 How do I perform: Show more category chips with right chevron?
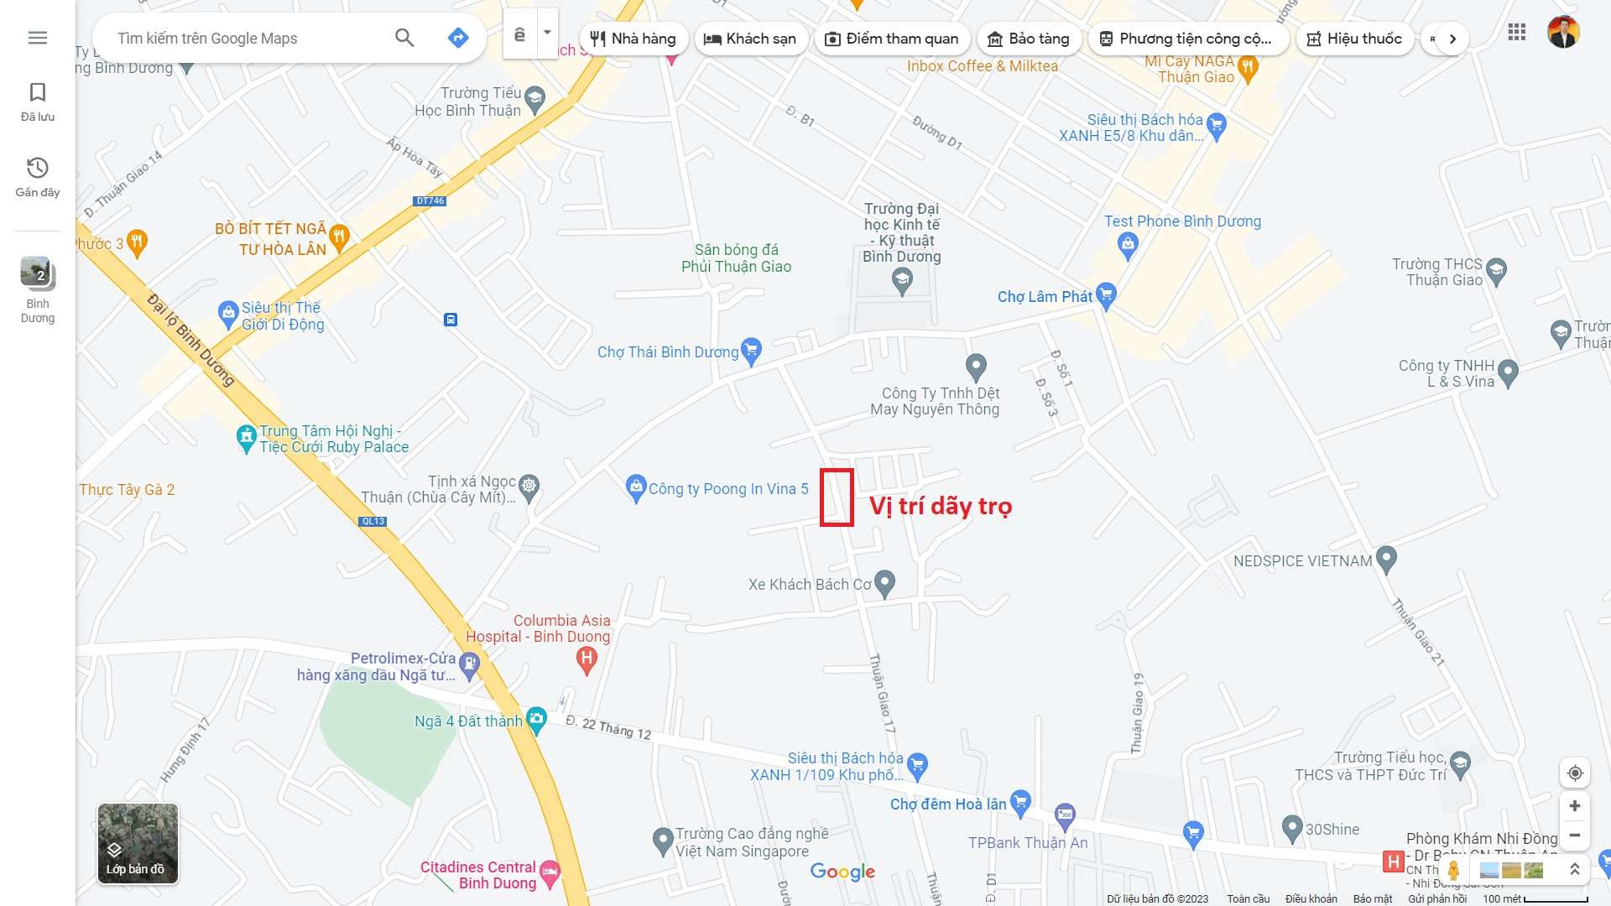[x=1452, y=39]
